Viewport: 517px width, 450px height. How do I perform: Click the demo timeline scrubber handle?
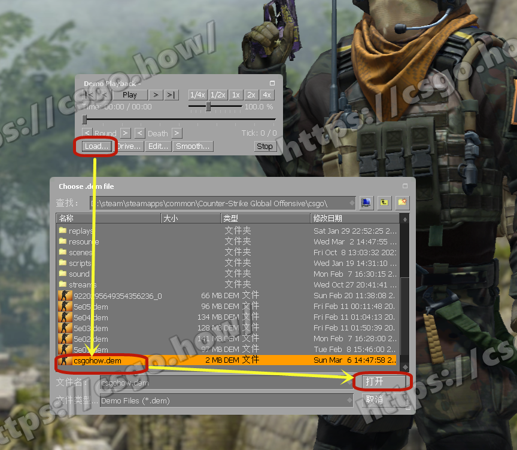click(85, 120)
